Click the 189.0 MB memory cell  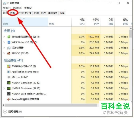pos(93,37)
